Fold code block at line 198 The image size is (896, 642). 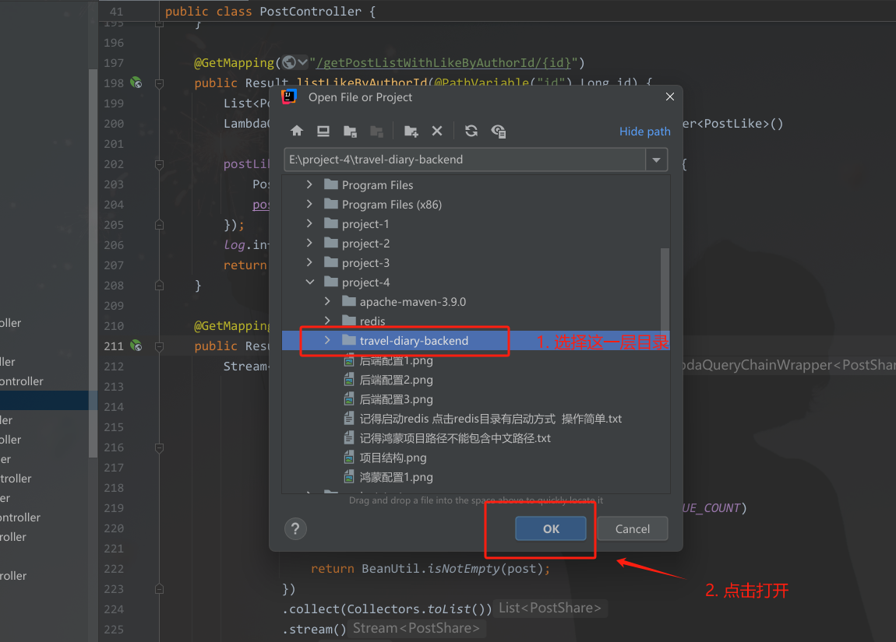pos(160,83)
